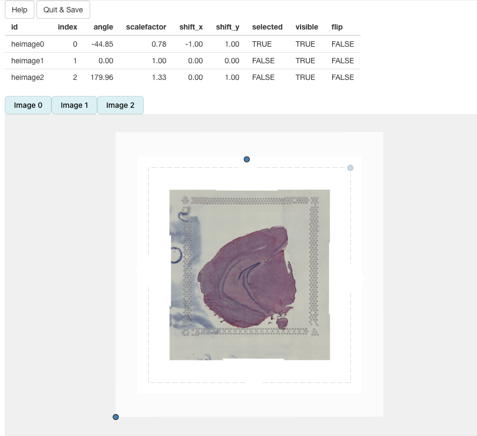Click the visible TRUE value for heimage1
Image resolution: width=477 pixels, height=436 pixels.
(x=305, y=61)
